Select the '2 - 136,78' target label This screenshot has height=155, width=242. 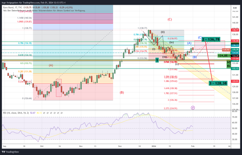tap(211, 39)
